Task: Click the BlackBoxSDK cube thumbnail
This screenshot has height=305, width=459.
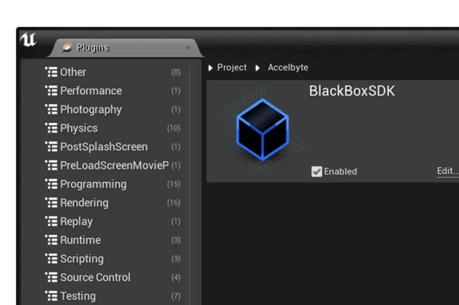Action: (x=263, y=130)
